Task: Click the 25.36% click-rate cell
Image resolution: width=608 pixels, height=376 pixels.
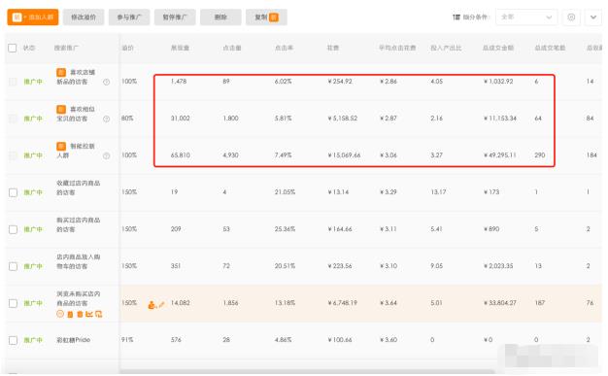Action: pyautogui.click(x=285, y=229)
